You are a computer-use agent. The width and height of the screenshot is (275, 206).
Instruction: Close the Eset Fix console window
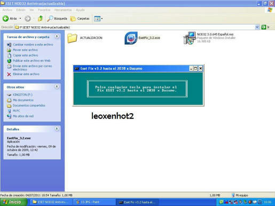[200, 68]
